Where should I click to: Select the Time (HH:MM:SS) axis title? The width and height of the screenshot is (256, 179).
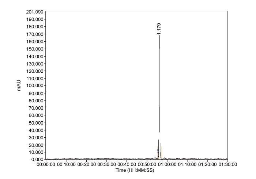click(135, 170)
